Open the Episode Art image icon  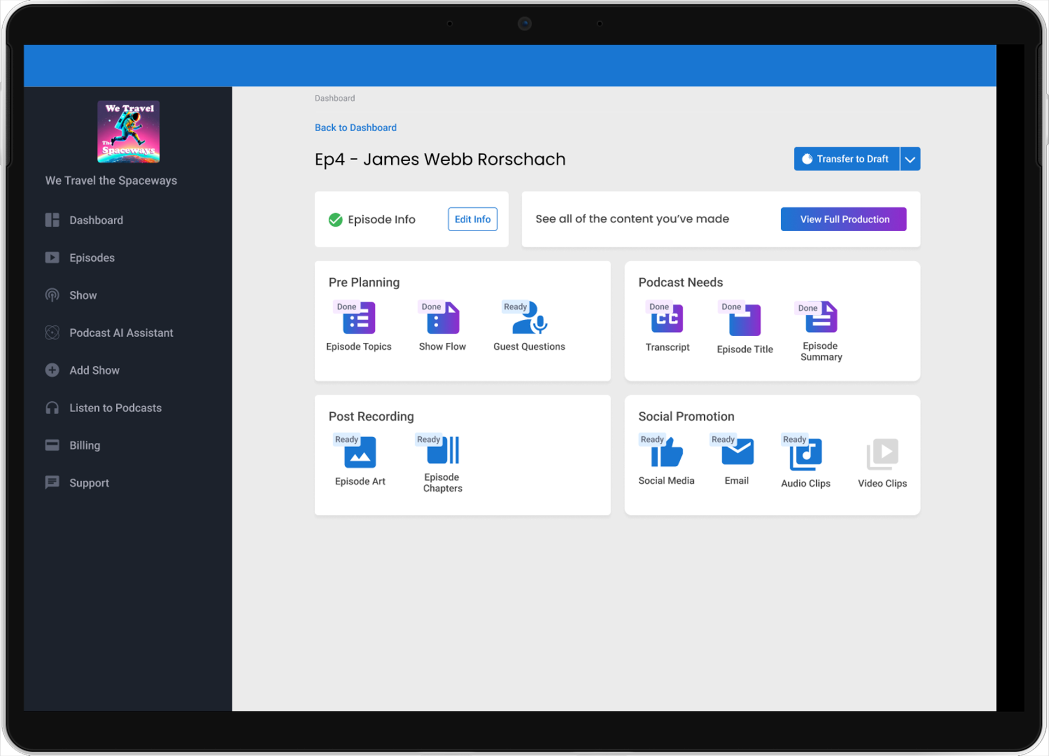(360, 453)
